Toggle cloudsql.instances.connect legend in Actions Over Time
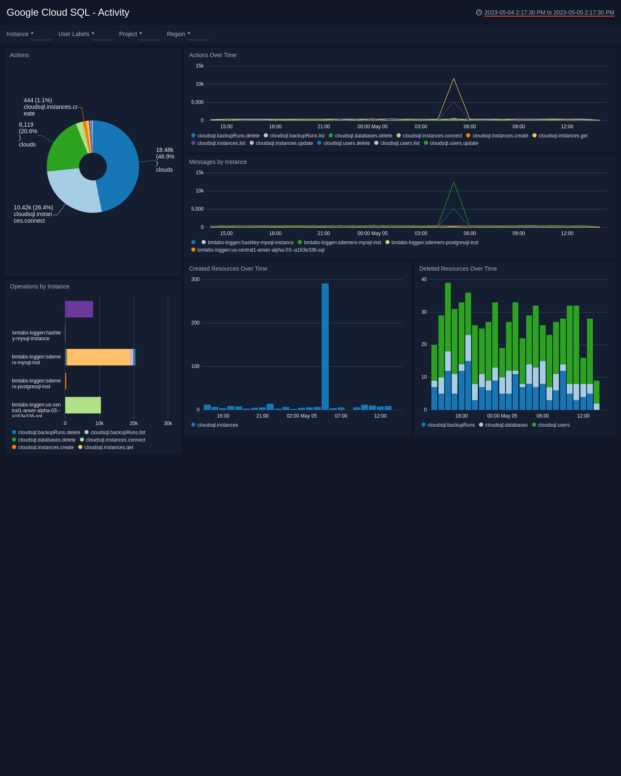621x776 pixels. click(429, 136)
